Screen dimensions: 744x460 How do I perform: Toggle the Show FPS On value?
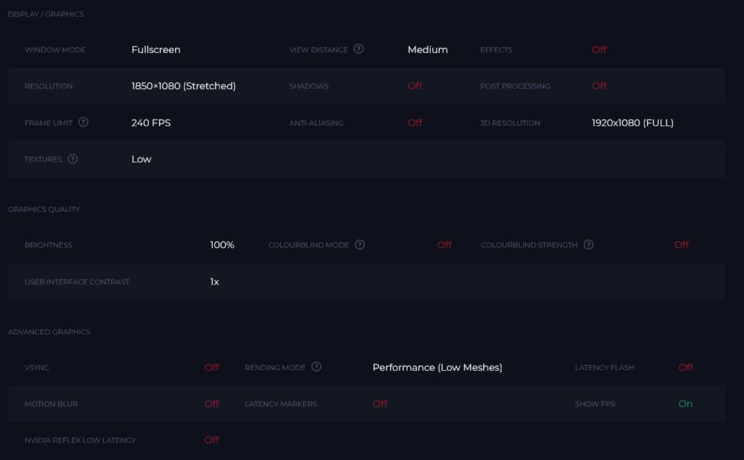tap(686, 403)
